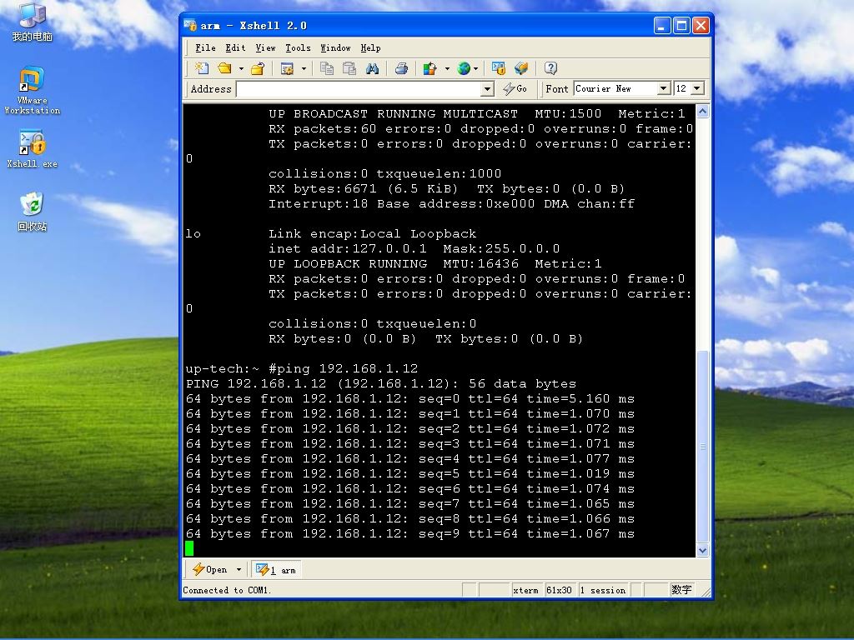Click the xterm status bar entry
Viewport: 854px width, 640px height.
pyautogui.click(x=525, y=590)
